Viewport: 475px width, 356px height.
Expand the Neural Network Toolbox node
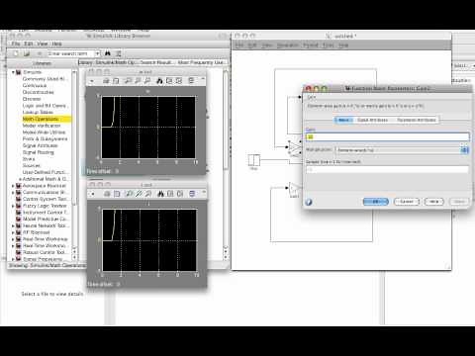tap(13, 225)
